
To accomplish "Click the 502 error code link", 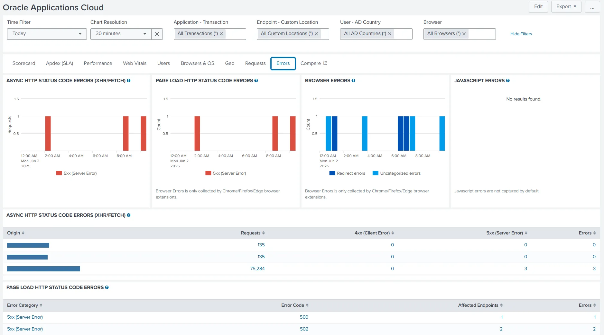I will [x=304, y=329].
